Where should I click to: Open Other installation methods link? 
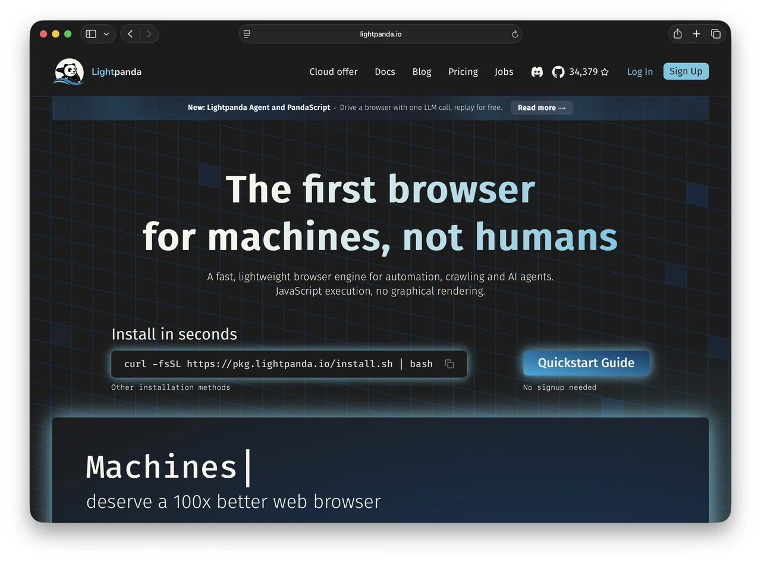(x=171, y=387)
